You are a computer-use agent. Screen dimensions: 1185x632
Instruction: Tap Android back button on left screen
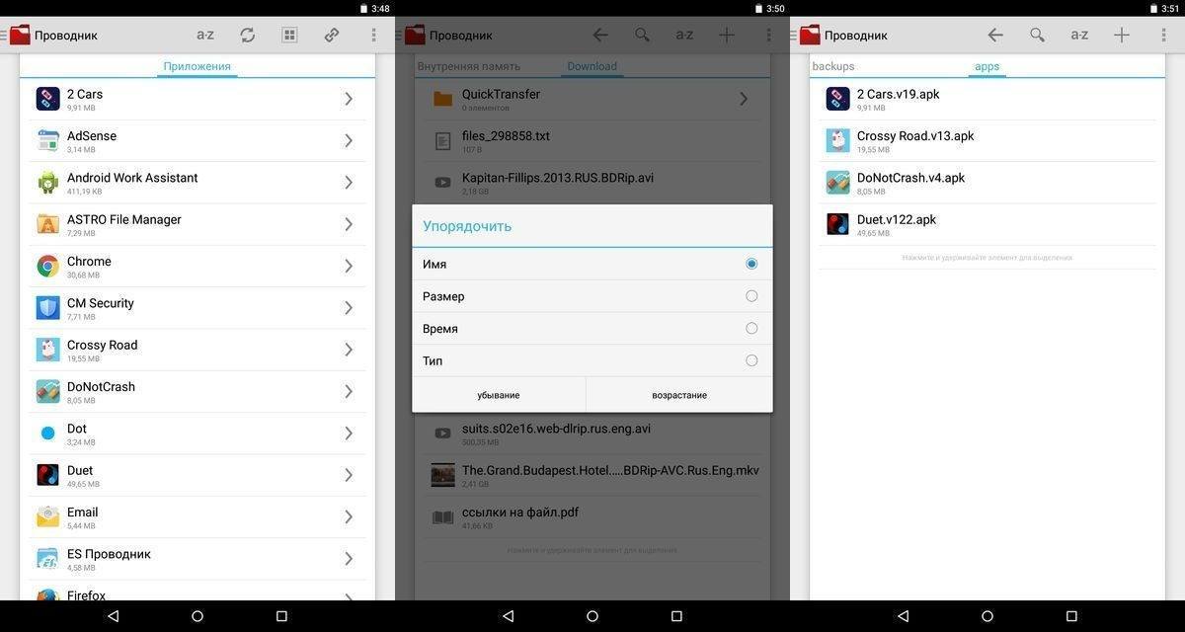click(113, 616)
